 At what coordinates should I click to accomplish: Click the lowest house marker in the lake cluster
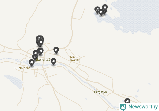[101, 12]
